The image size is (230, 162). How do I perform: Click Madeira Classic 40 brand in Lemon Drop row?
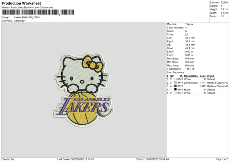point(217,83)
